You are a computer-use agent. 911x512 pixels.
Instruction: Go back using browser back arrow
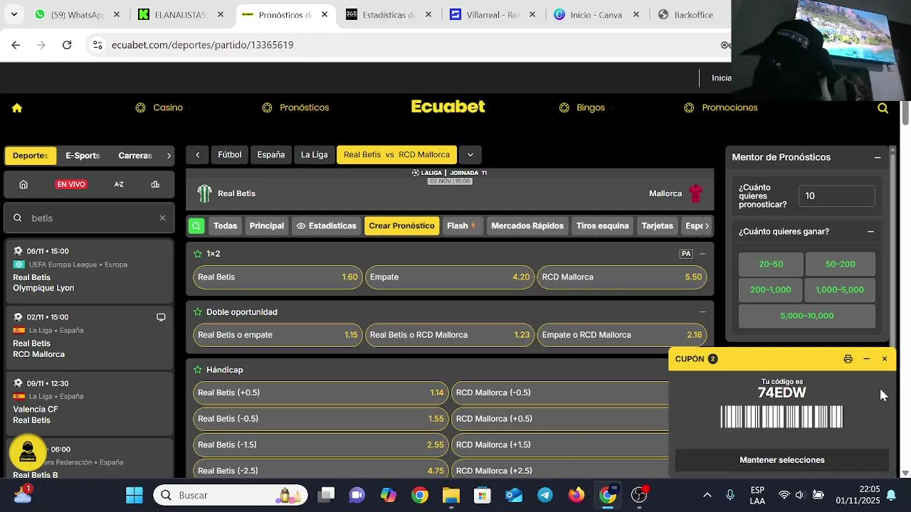pyautogui.click(x=16, y=45)
